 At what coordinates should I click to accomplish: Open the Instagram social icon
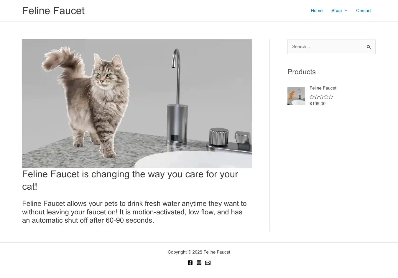pos(199,263)
